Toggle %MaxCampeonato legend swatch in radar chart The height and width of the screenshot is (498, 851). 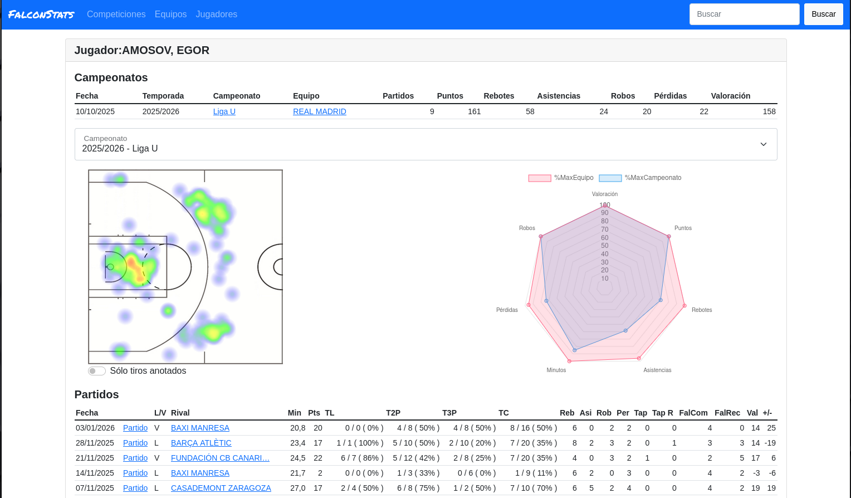[610, 178]
